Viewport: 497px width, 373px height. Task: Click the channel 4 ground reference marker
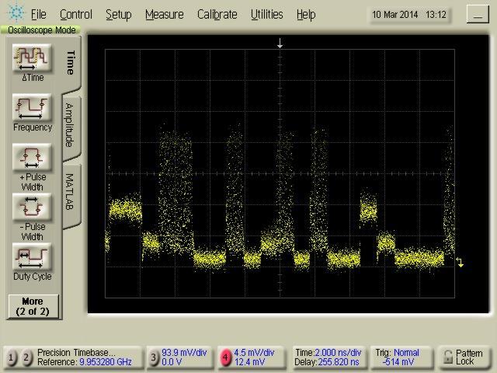(x=460, y=263)
